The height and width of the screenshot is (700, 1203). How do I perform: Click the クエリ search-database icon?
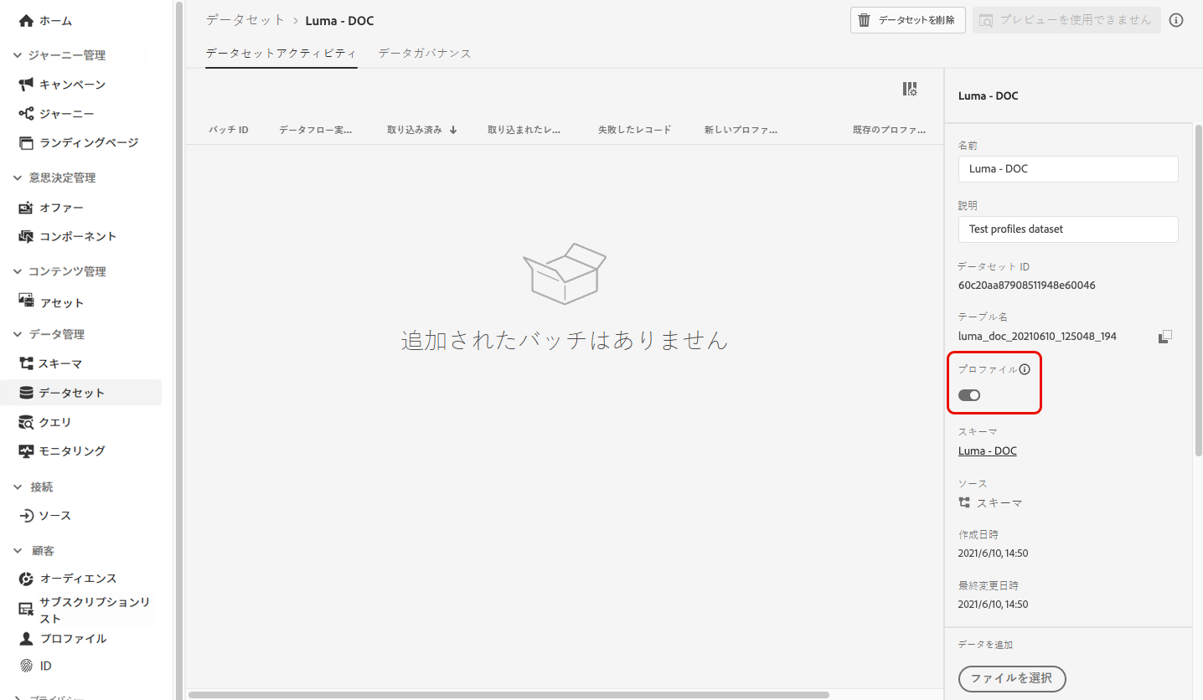click(26, 422)
